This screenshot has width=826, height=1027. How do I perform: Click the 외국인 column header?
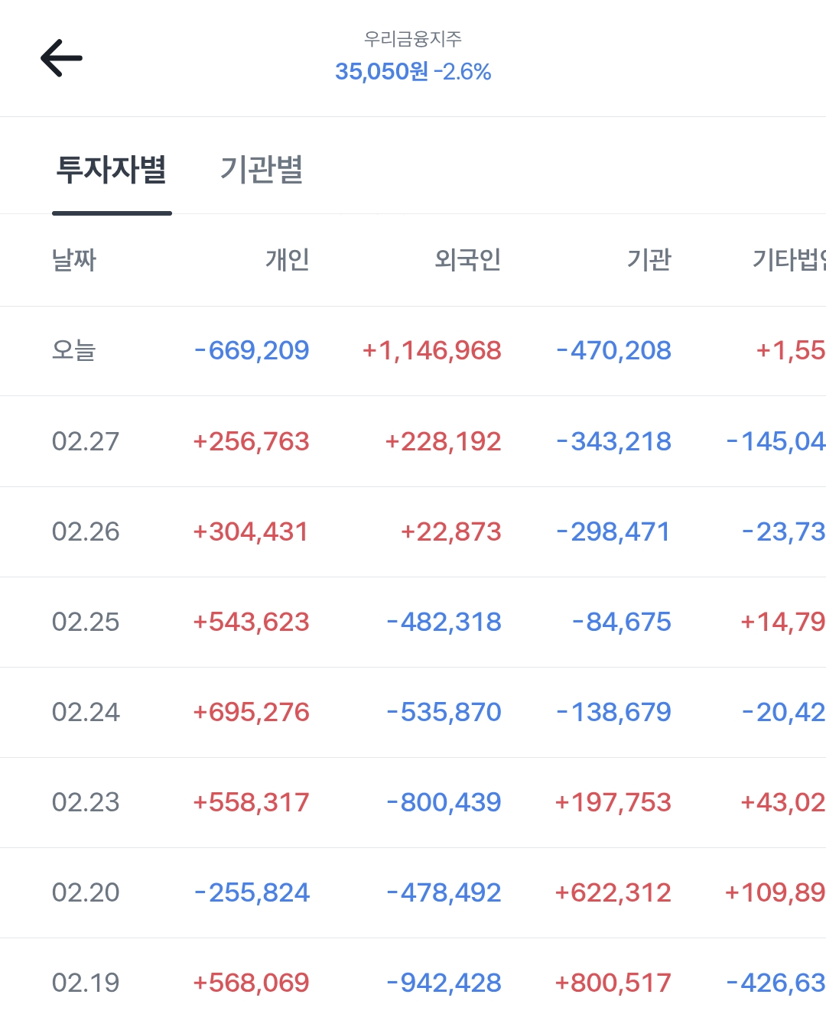pyautogui.click(x=467, y=260)
